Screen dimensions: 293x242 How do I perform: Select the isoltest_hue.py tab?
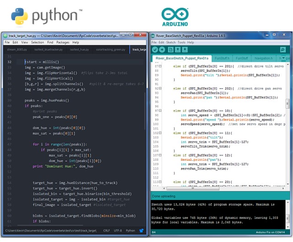click(x=79, y=49)
